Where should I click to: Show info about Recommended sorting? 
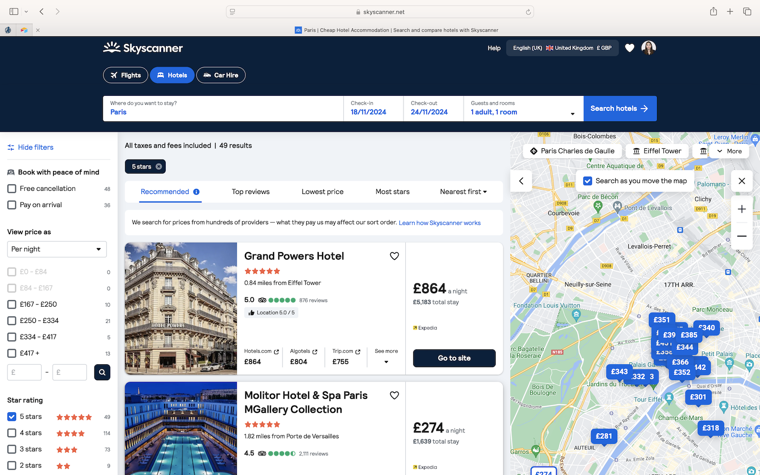(x=196, y=192)
